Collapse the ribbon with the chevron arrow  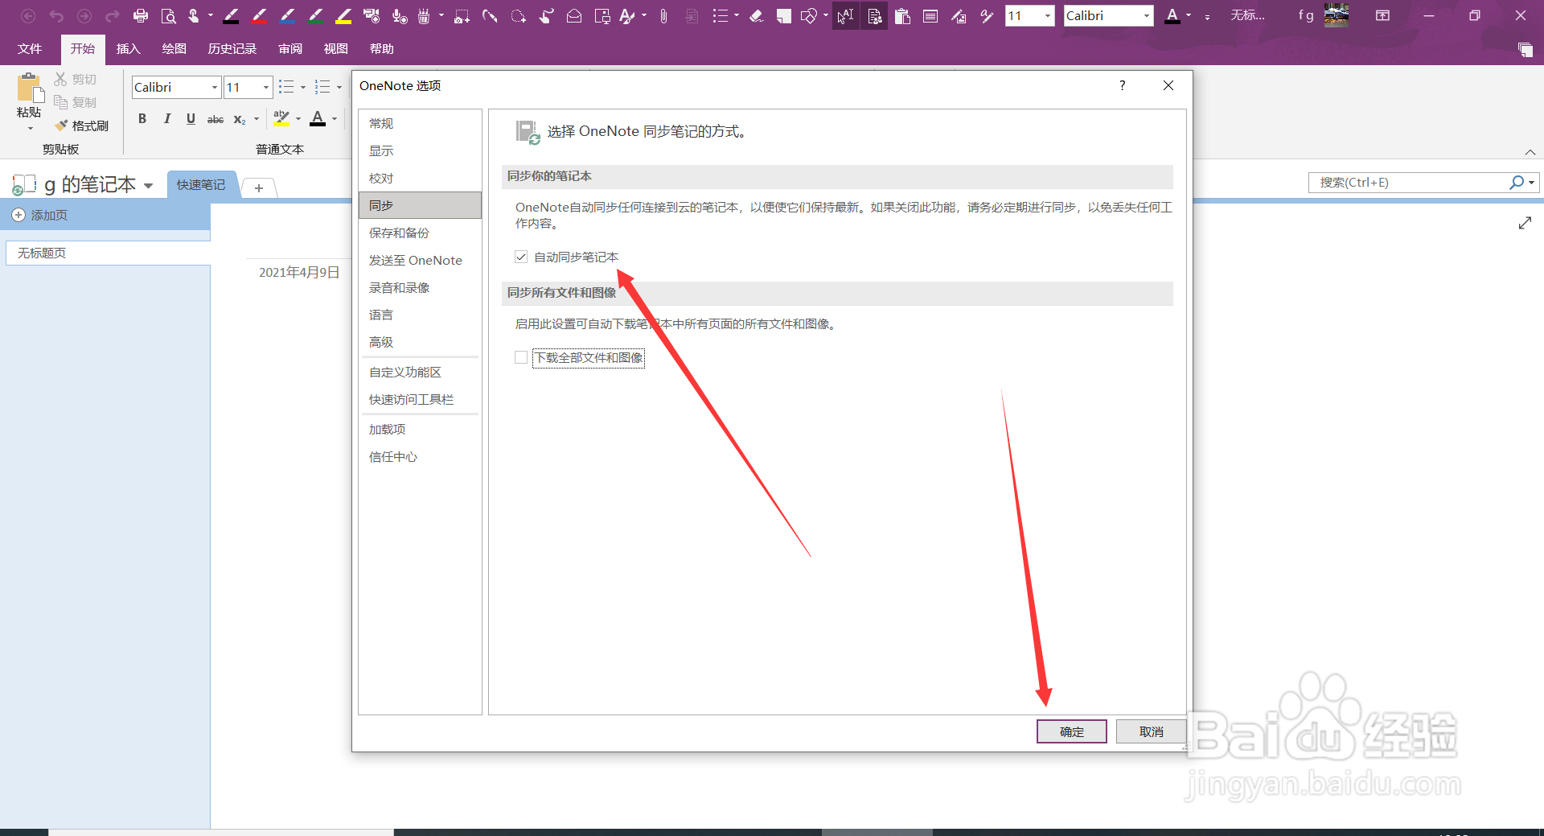click(1530, 152)
